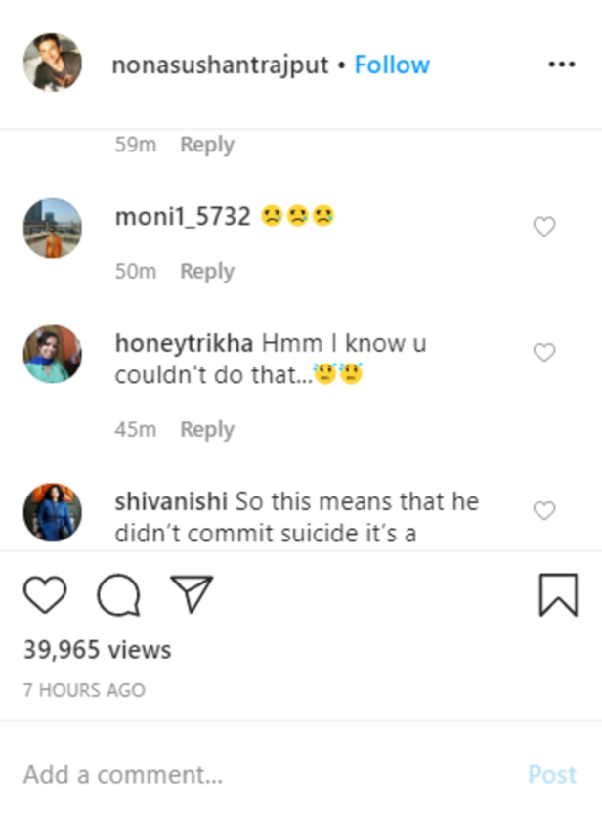The height and width of the screenshot is (820, 602).
Task: Click the Add a comment field
Action: click(x=117, y=774)
